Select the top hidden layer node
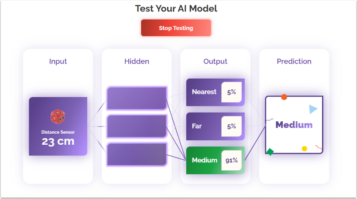357x199 pixels. 137,98
